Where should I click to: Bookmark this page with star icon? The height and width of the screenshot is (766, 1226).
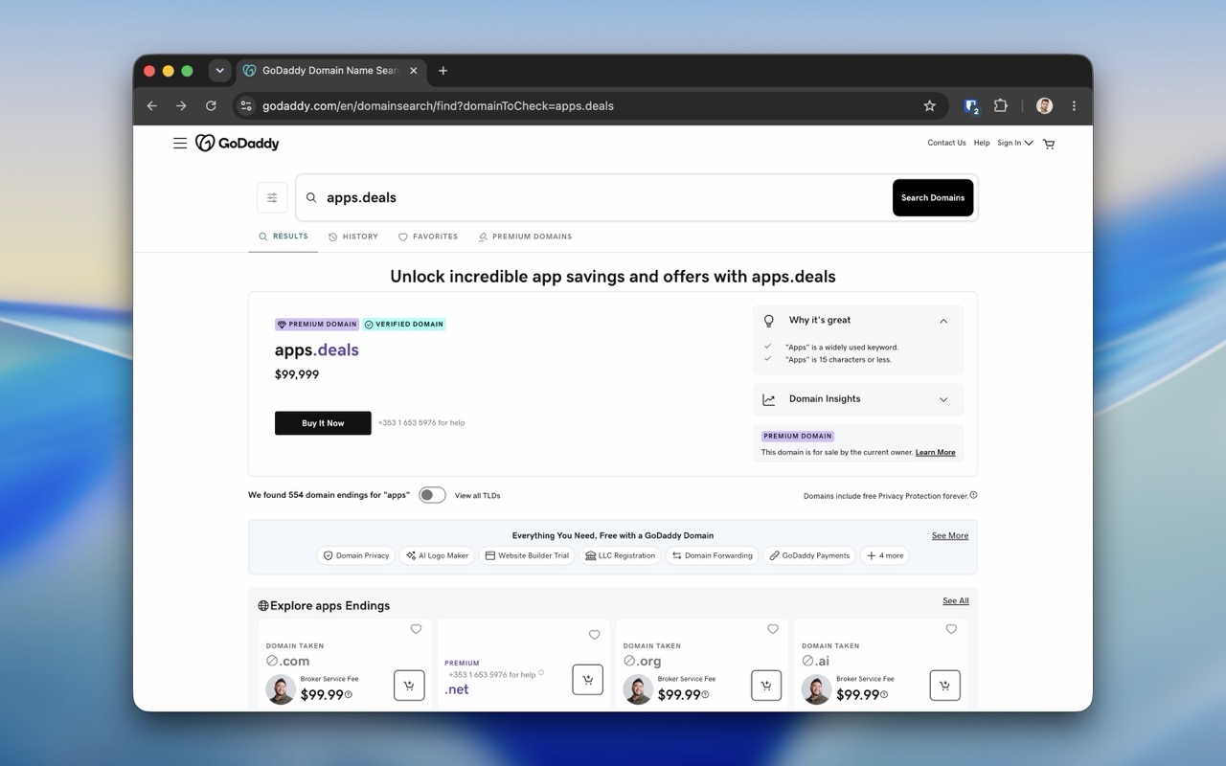click(929, 105)
